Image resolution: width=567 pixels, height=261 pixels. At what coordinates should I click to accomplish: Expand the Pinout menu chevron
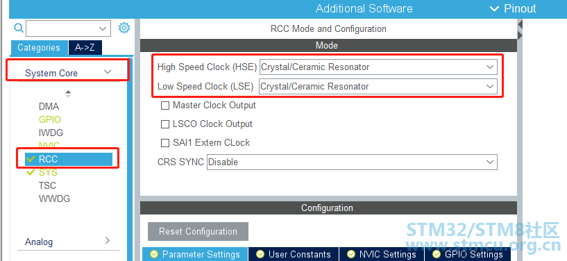(494, 8)
